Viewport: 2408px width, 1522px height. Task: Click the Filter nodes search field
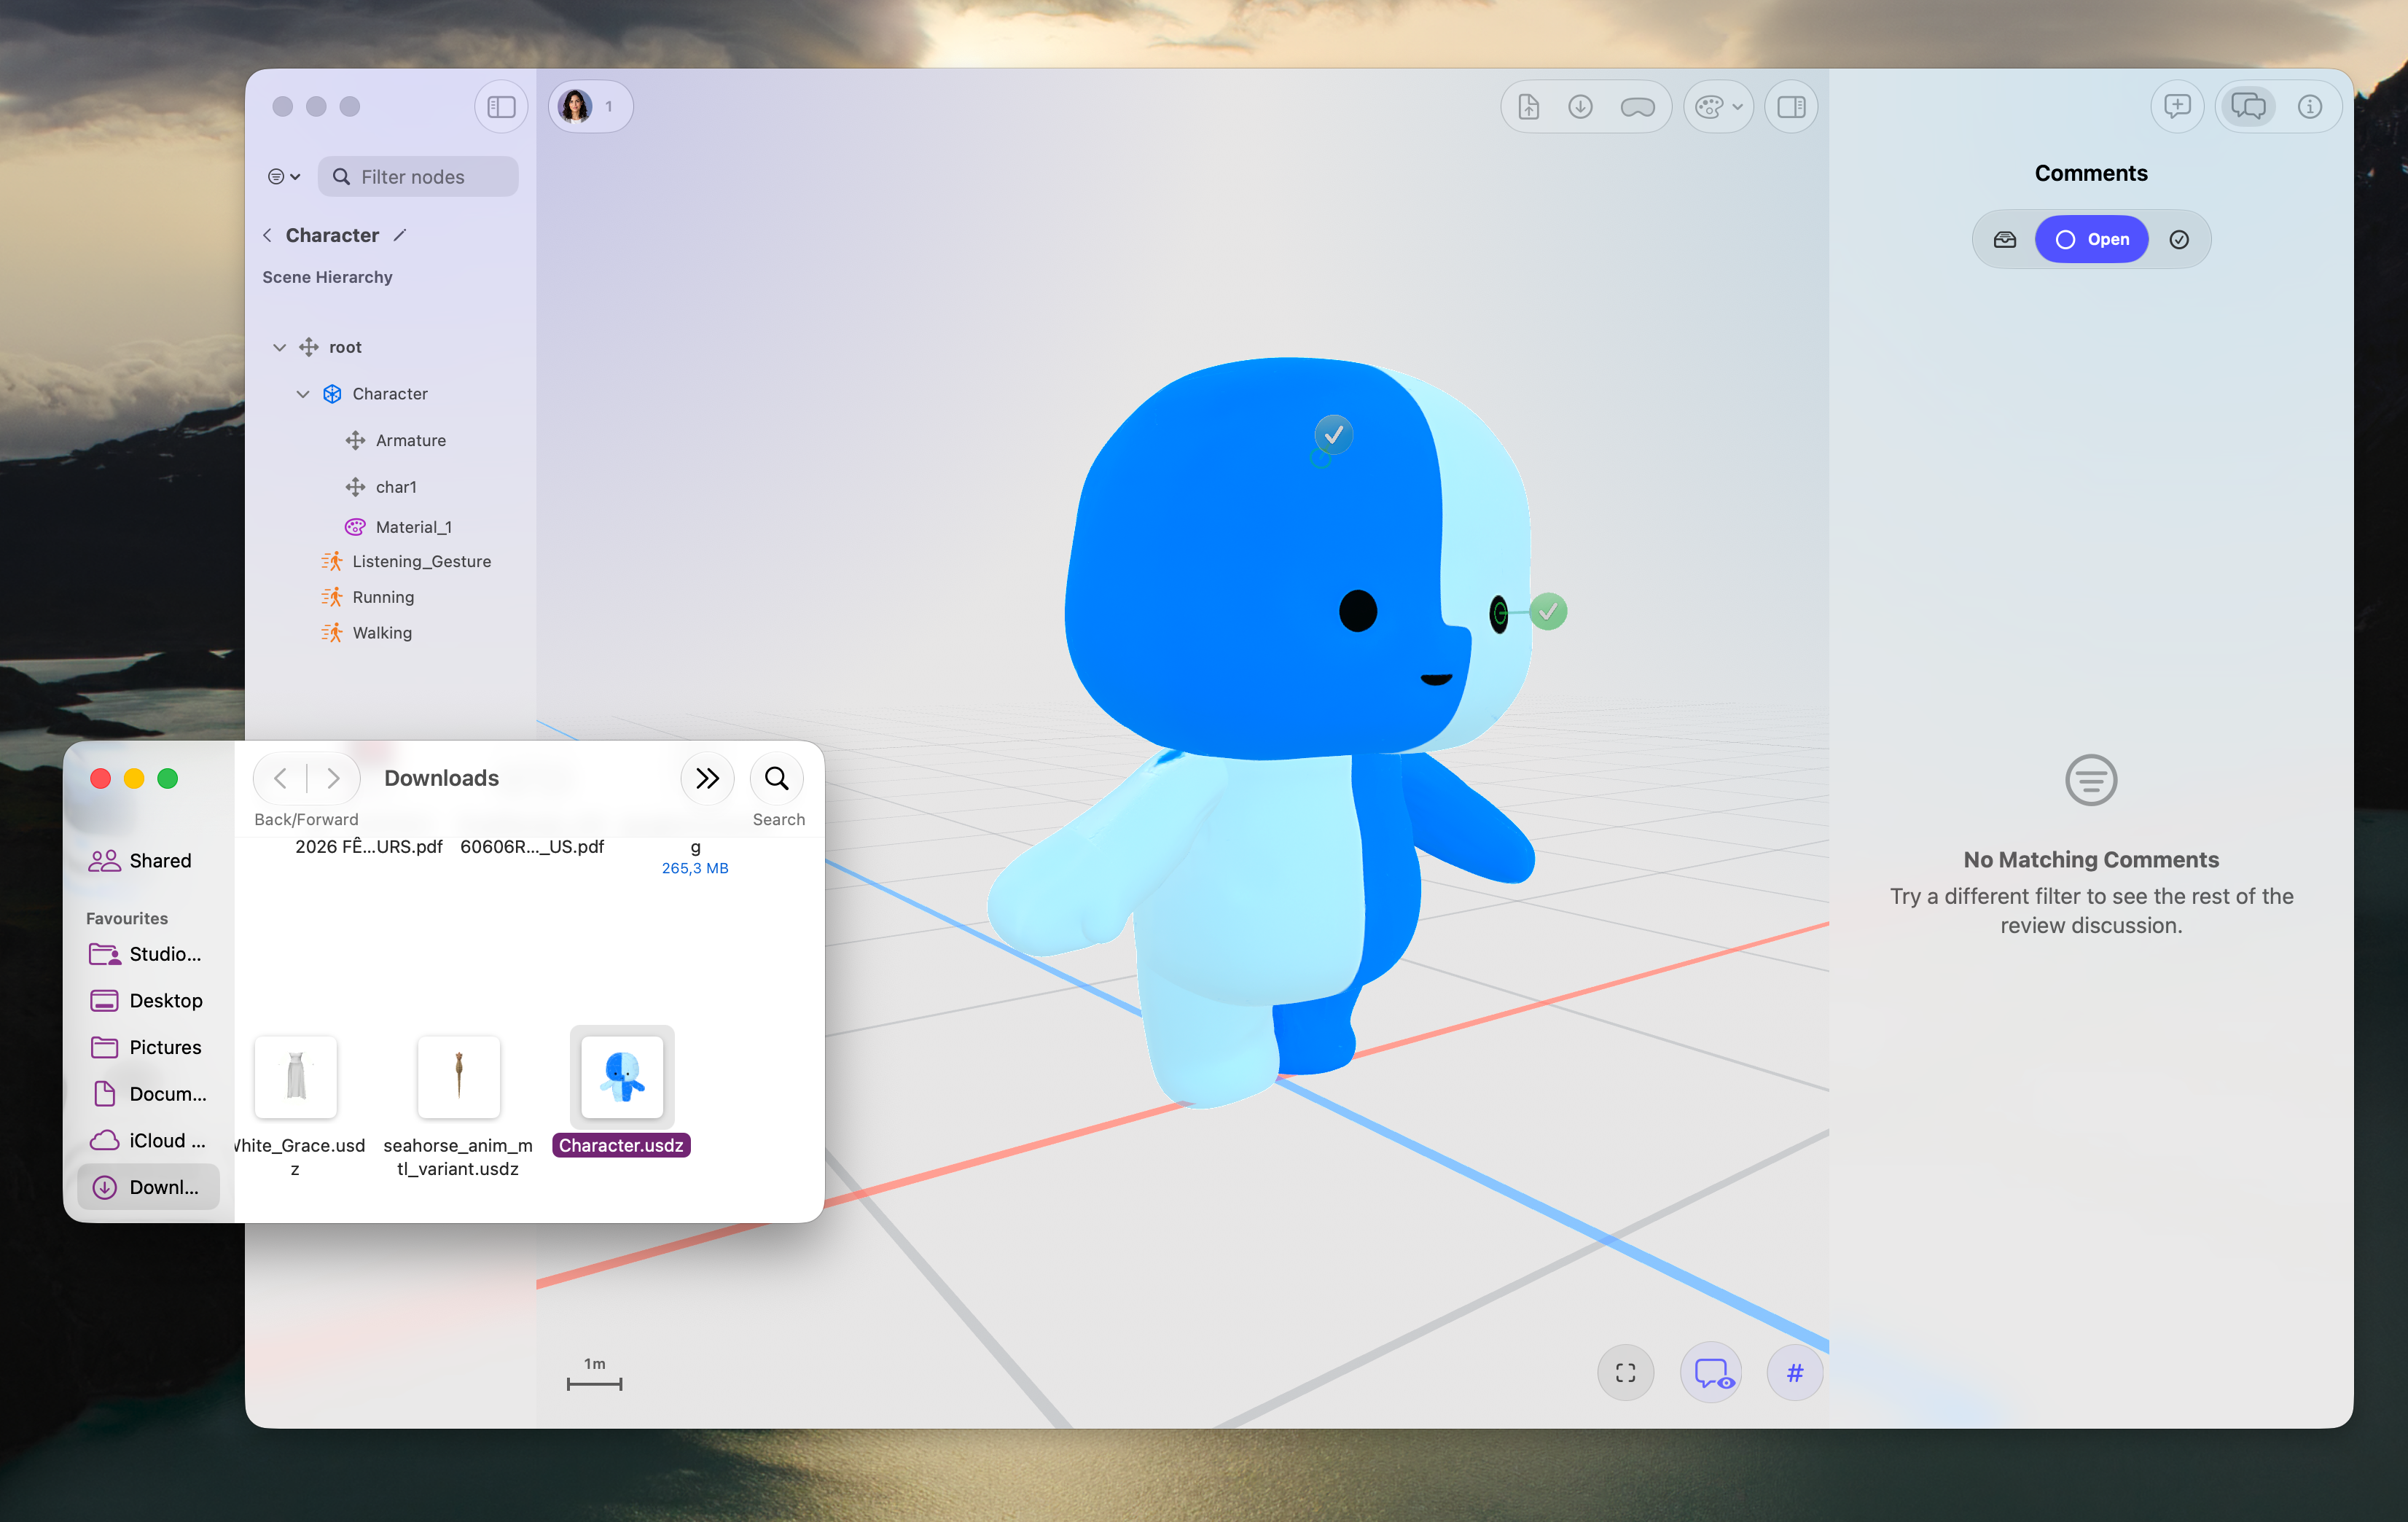click(418, 176)
